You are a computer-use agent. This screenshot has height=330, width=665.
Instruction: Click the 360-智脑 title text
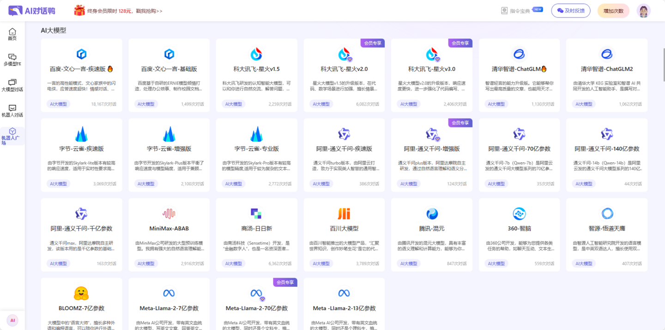coord(519,229)
